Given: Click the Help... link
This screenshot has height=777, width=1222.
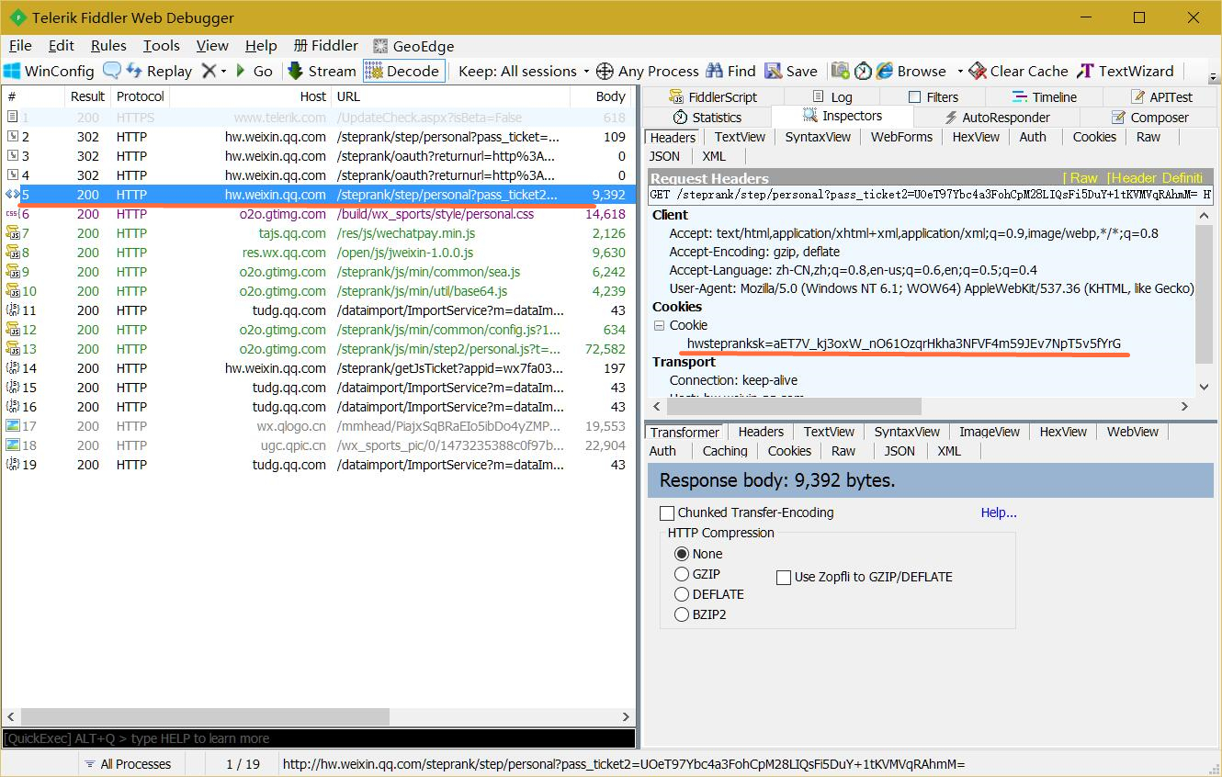Looking at the screenshot, I should (x=999, y=512).
